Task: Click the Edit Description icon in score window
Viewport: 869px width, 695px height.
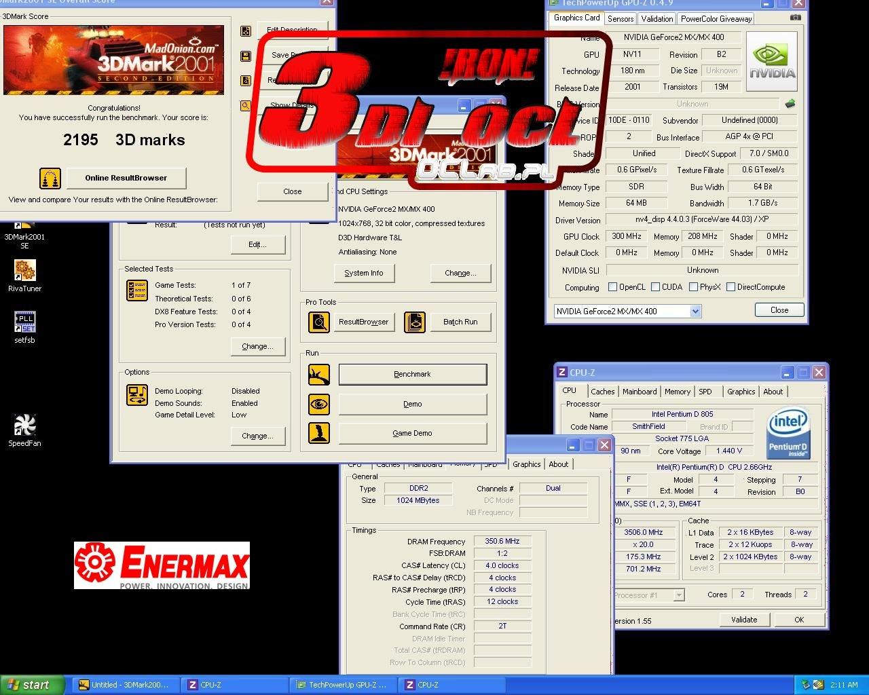Action: tap(246, 31)
